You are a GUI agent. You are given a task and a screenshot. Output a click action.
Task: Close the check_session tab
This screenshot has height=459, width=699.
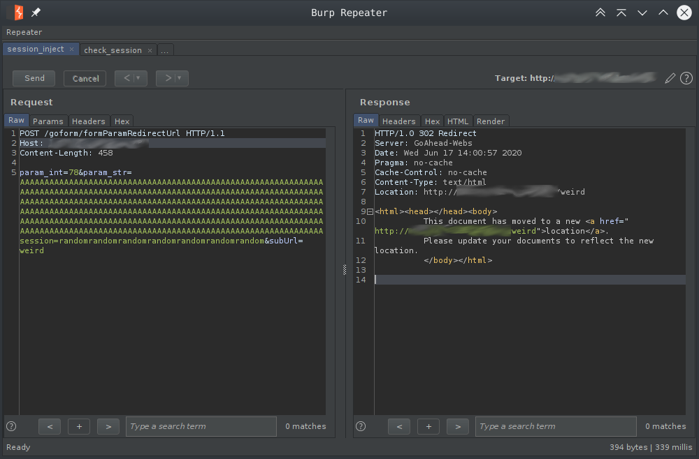point(150,50)
